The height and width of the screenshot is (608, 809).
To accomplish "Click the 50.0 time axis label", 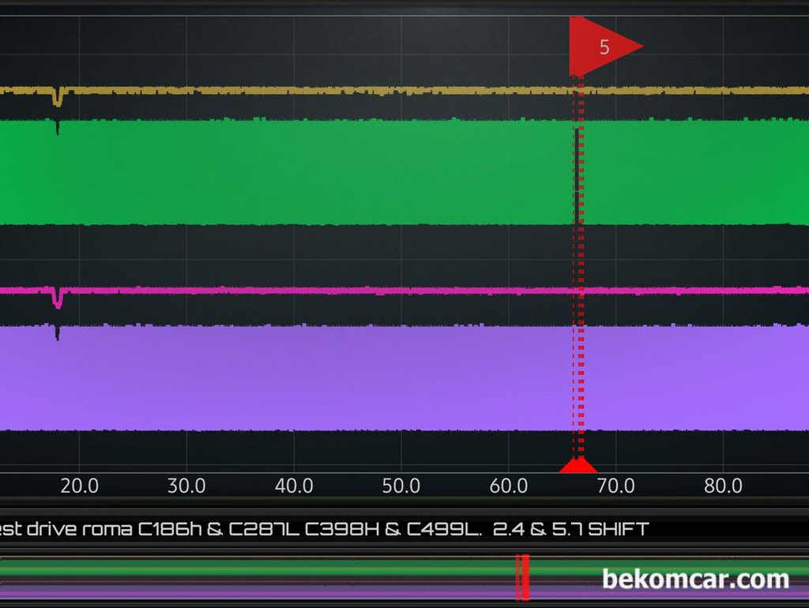I will pos(401,486).
